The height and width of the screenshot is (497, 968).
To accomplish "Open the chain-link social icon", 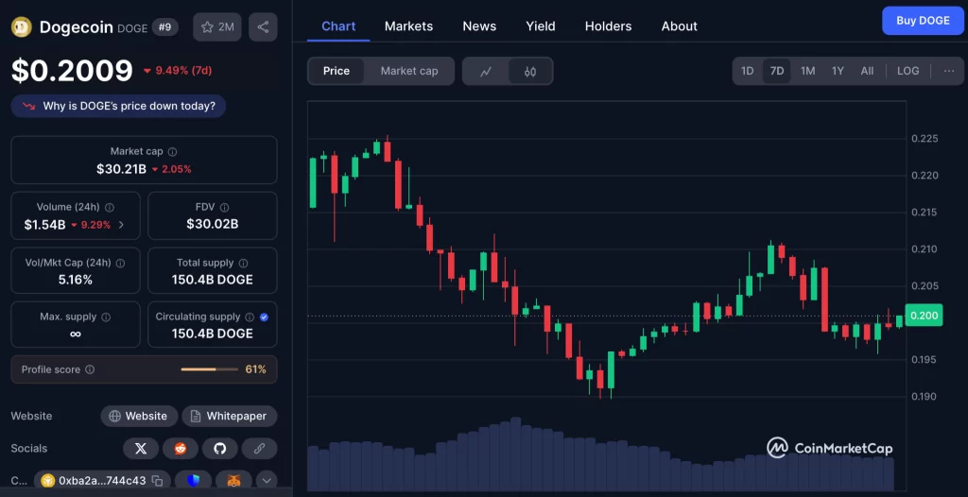I will (259, 449).
